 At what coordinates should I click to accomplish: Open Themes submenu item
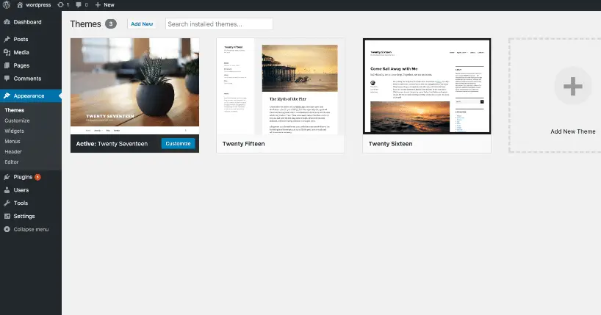[x=14, y=110]
